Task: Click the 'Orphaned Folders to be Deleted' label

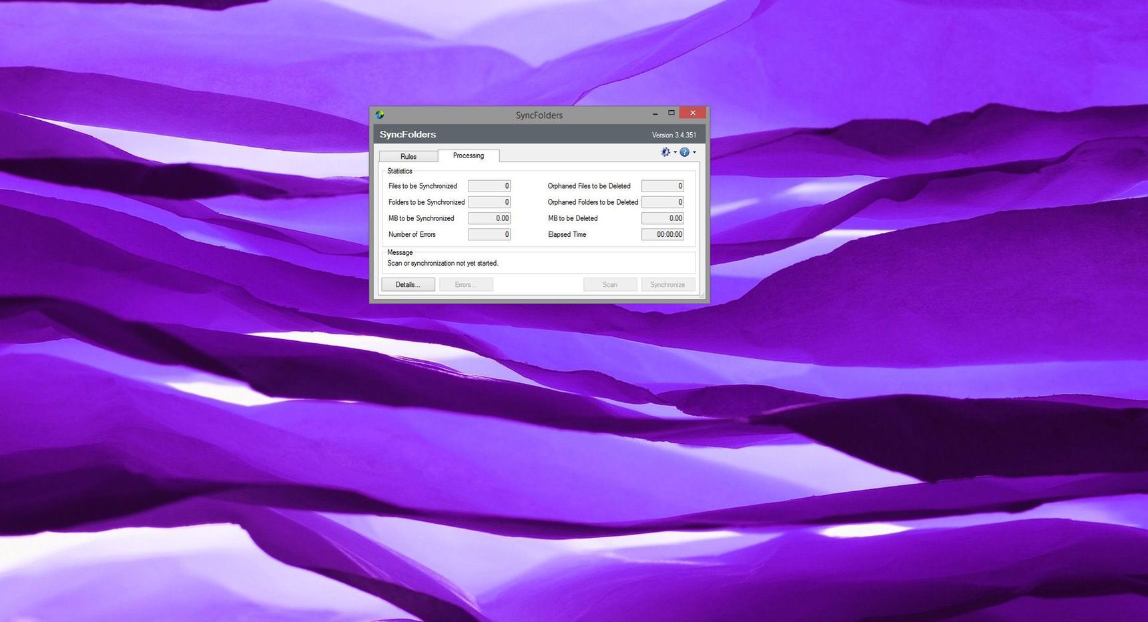Action: (x=593, y=202)
